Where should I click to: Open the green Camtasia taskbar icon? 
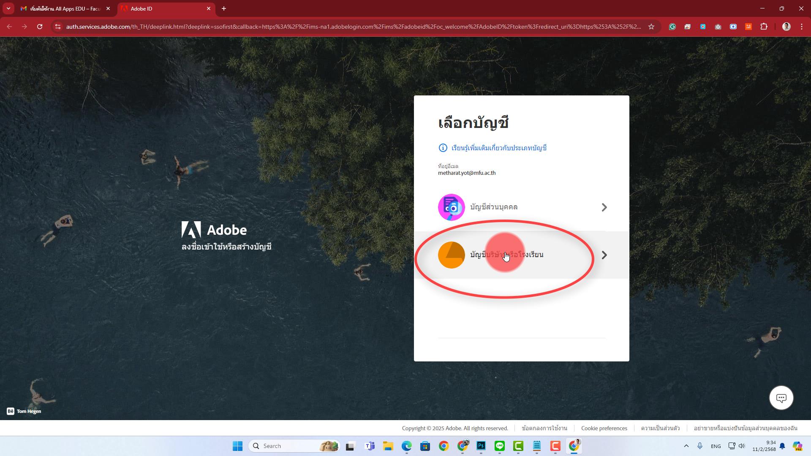(518, 446)
